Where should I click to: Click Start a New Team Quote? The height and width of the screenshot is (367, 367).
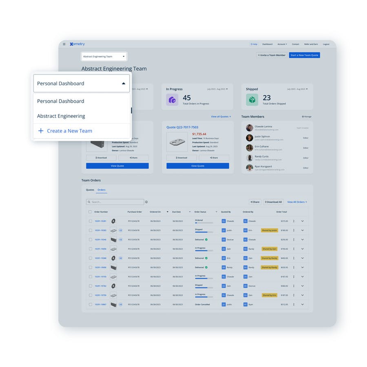click(x=304, y=55)
